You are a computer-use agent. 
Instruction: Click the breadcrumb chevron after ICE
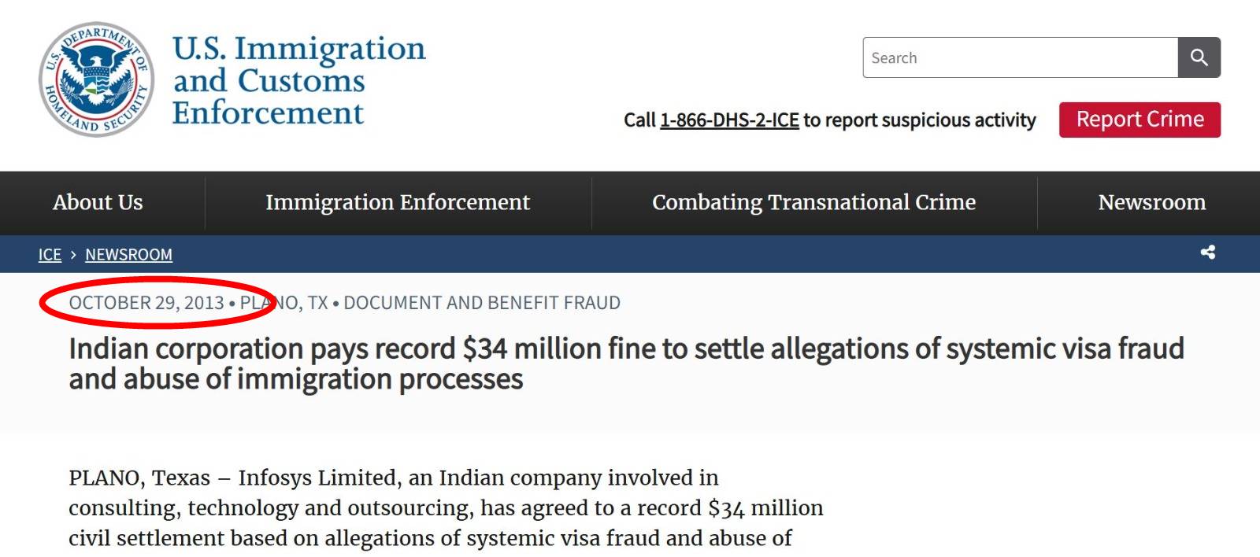73,255
